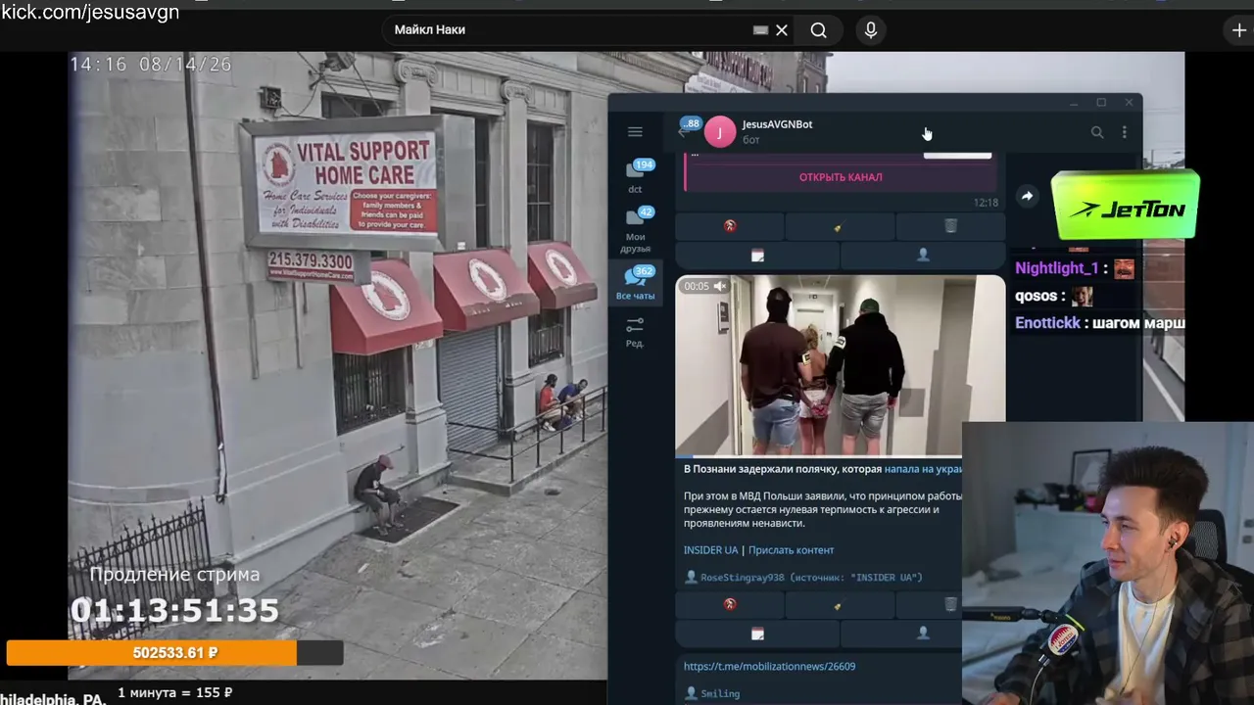1254x705 pixels.
Task: Open the on-screen keyboard in the search bar
Action: tap(760, 30)
